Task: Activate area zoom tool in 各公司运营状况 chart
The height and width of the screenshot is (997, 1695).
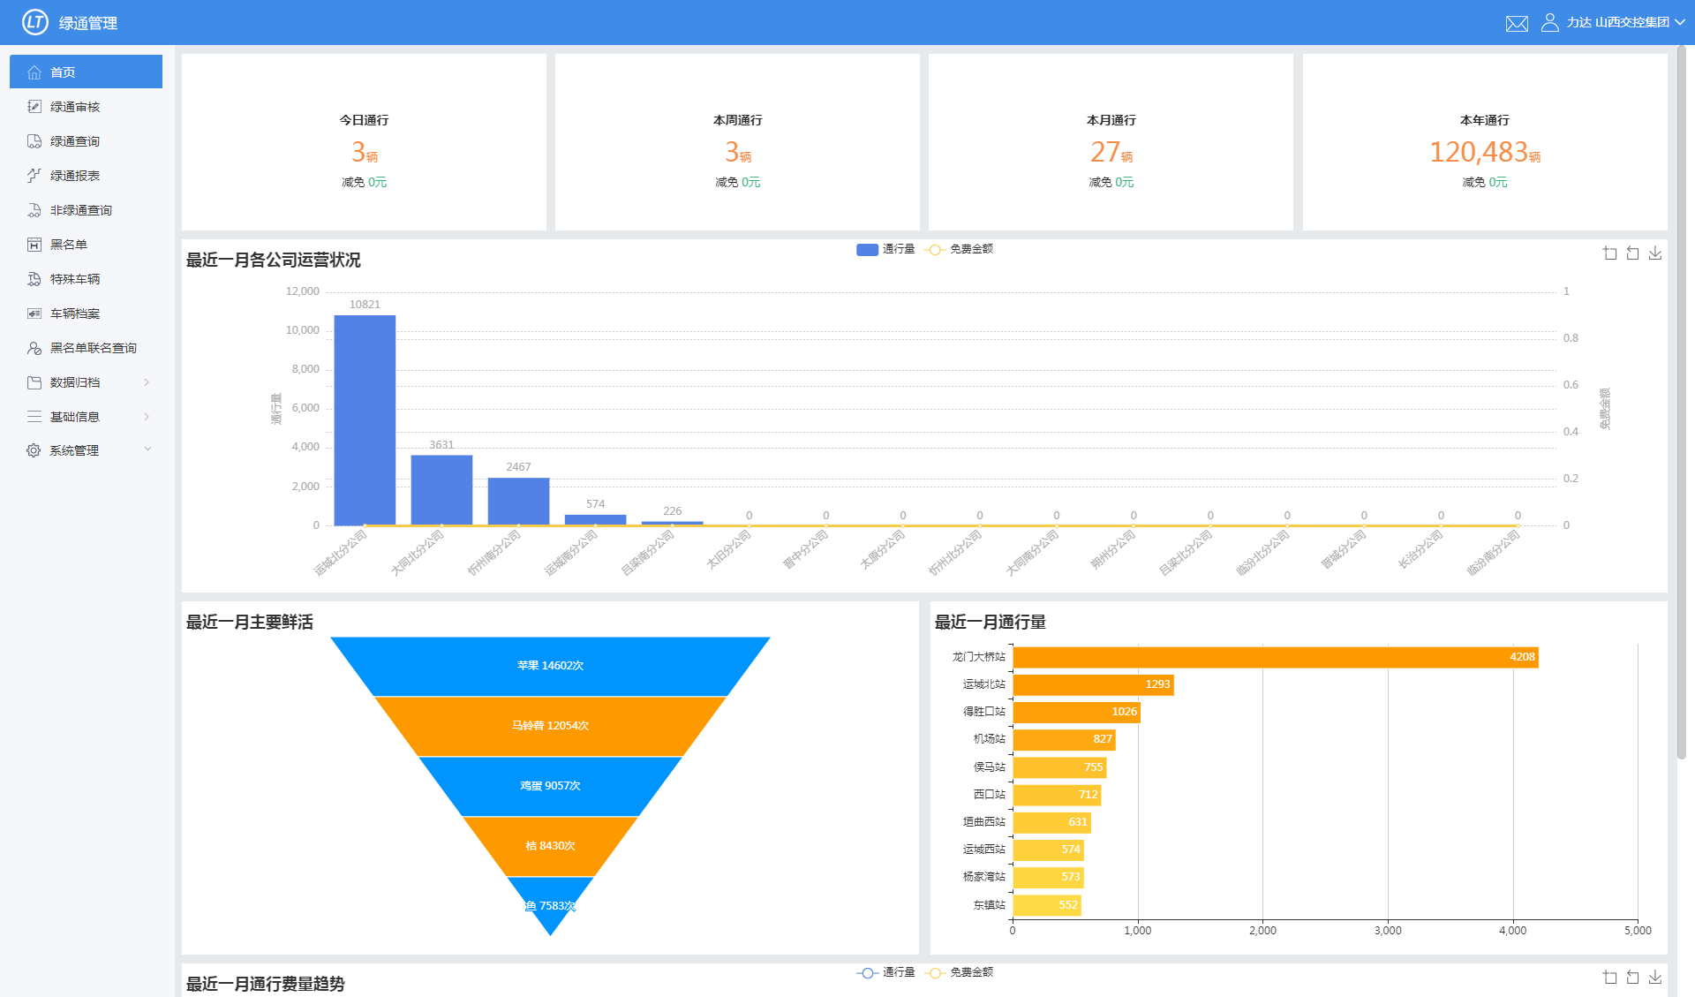Action: [1610, 253]
